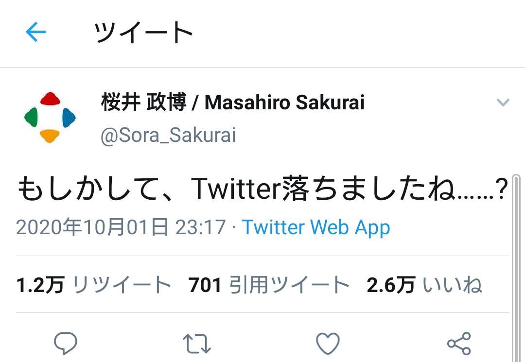
Task: Retweet this tweet using the arrows icon
Action: pos(197,344)
